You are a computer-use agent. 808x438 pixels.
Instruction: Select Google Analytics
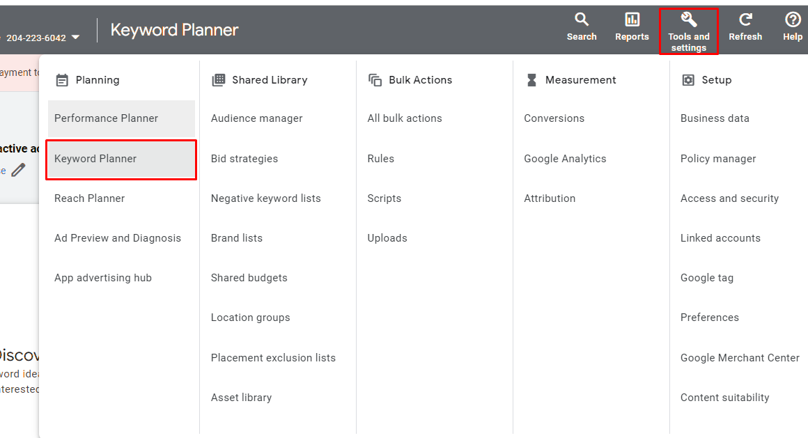tap(565, 159)
